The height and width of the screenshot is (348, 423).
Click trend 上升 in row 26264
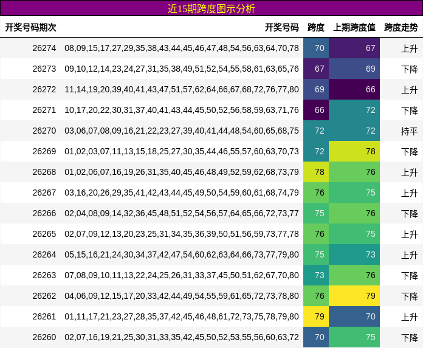pyautogui.click(x=410, y=255)
